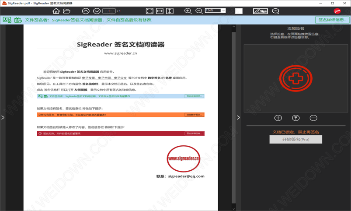The width and height of the screenshot is (351, 211).
Task: Click the red stamp placeholder in signature box
Action: [296, 78]
